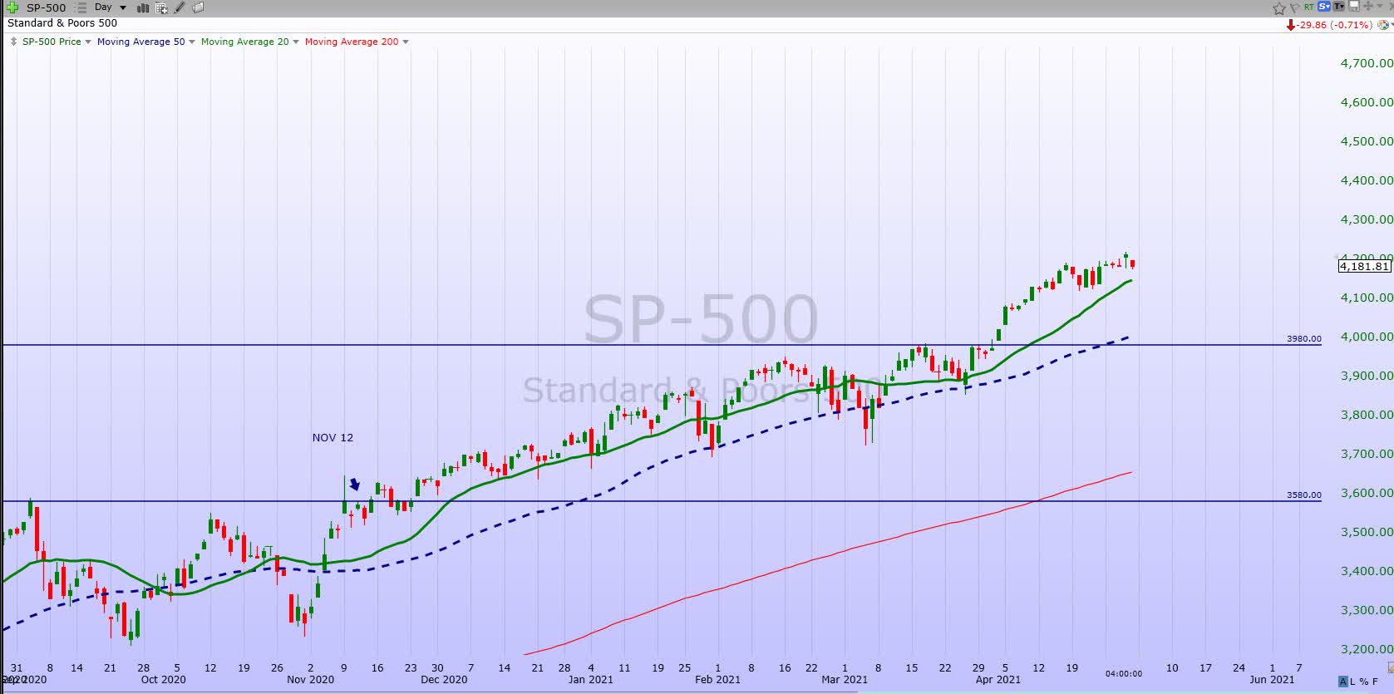Click the Feb 2021 date axis label
Image resolution: width=1394 pixels, height=694 pixels.
click(x=717, y=679)
